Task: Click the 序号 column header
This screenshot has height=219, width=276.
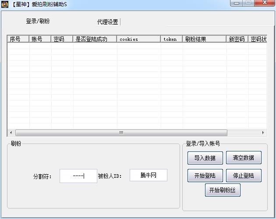Action: tap(18, 39)
